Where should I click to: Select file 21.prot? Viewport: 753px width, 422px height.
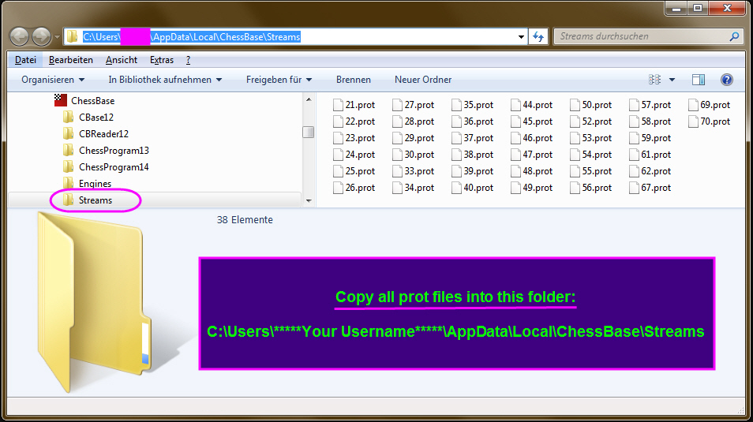coord(354,105)
